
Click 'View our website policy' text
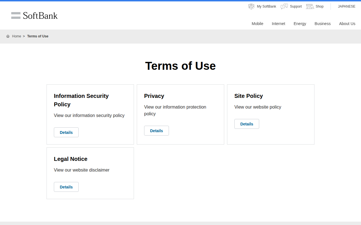click(258, 107)
